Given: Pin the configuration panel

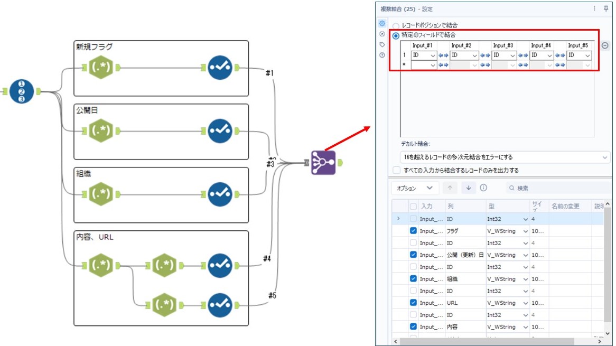Looking at the screenshot, I should point(606,8).
